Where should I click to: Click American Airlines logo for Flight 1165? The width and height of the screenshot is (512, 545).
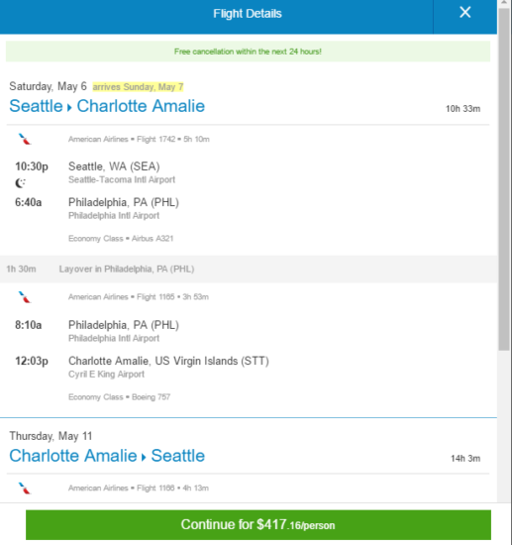[x=25, y=297]
